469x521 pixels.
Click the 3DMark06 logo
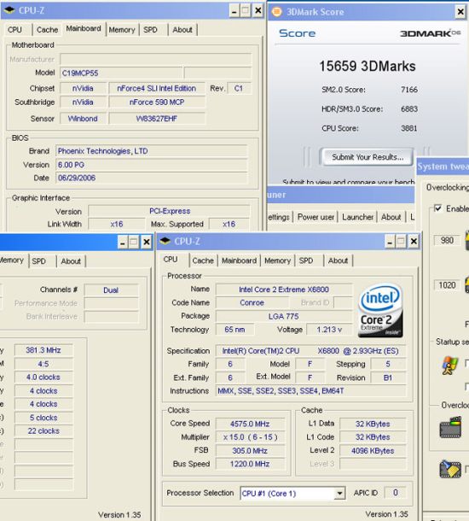[x=430, y=33]
